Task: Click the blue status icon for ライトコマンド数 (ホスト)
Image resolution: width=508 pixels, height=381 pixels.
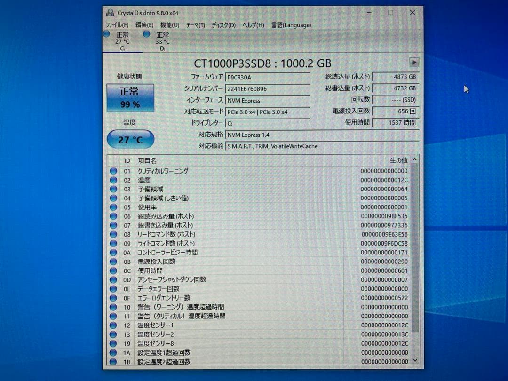Action: pyautogui.click(x=113, y=243)
